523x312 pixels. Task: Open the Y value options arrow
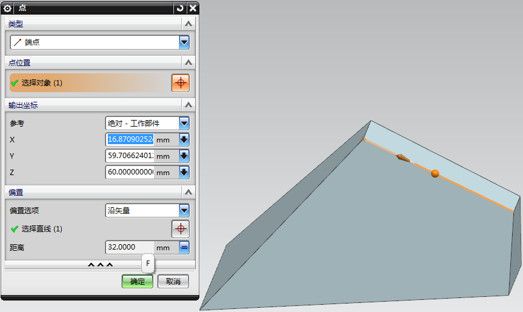point(184,156)
